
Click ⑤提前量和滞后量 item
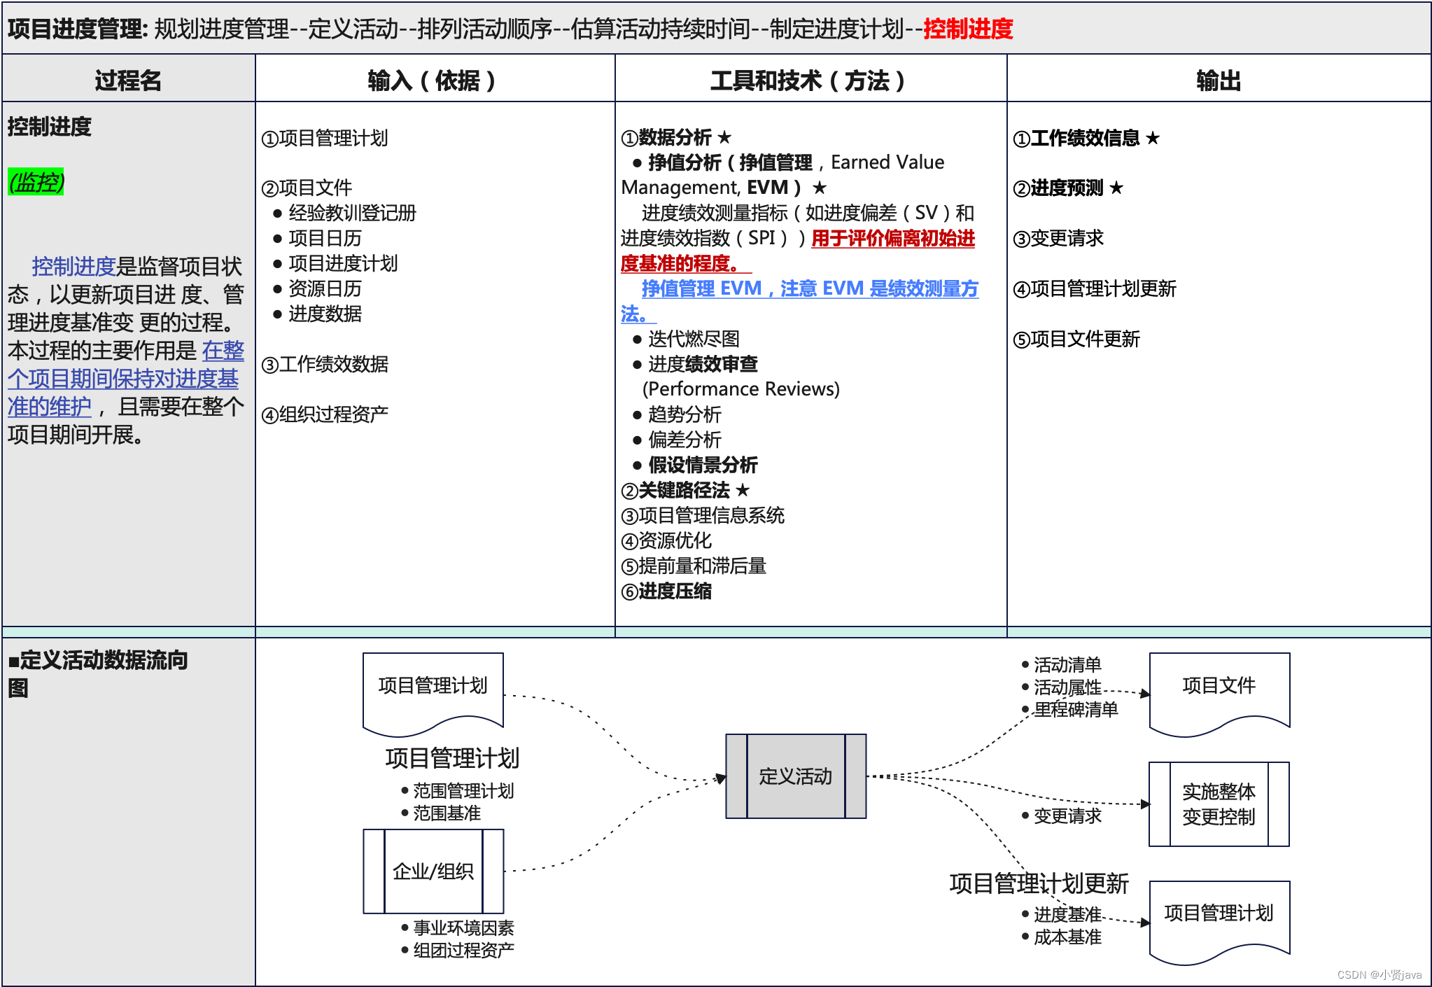tap(694, 566)
